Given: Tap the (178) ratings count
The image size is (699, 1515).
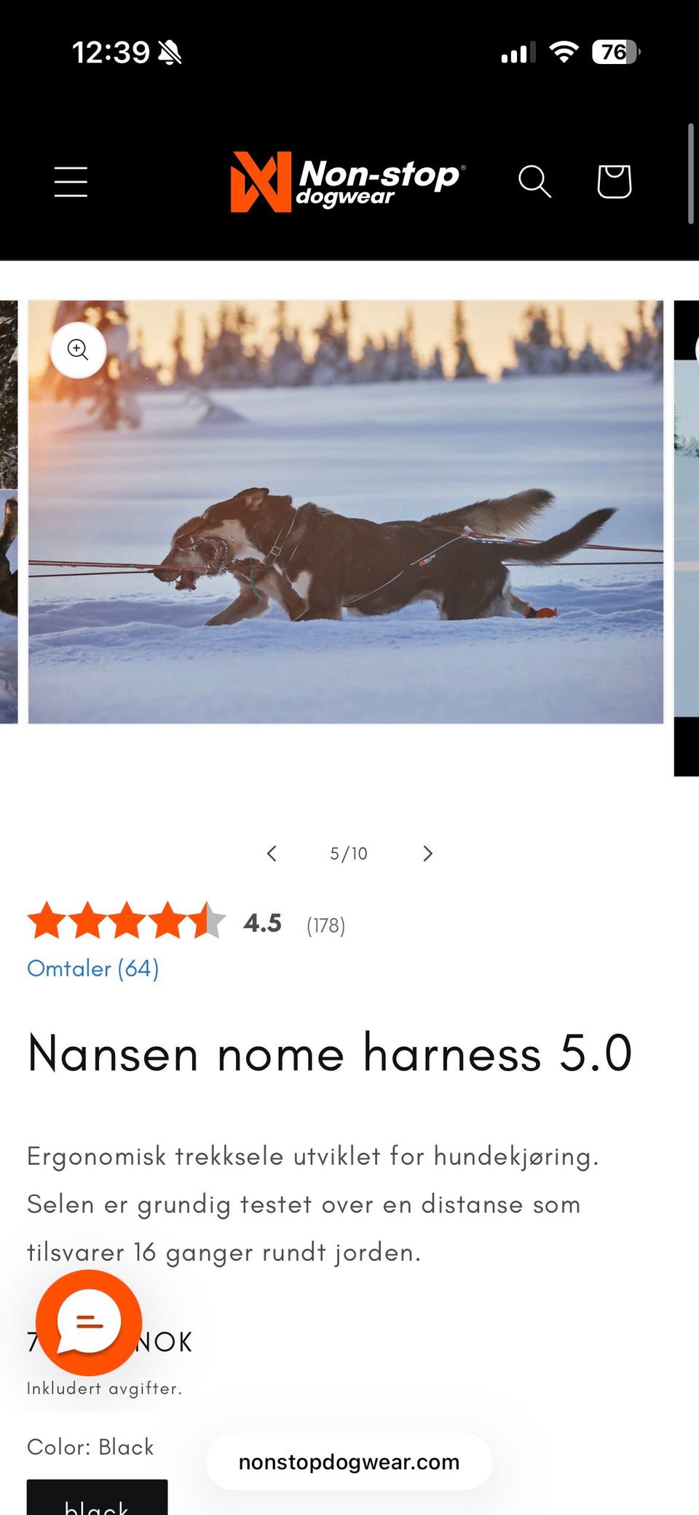Looking at the screenshot, I should coord(325,925).
